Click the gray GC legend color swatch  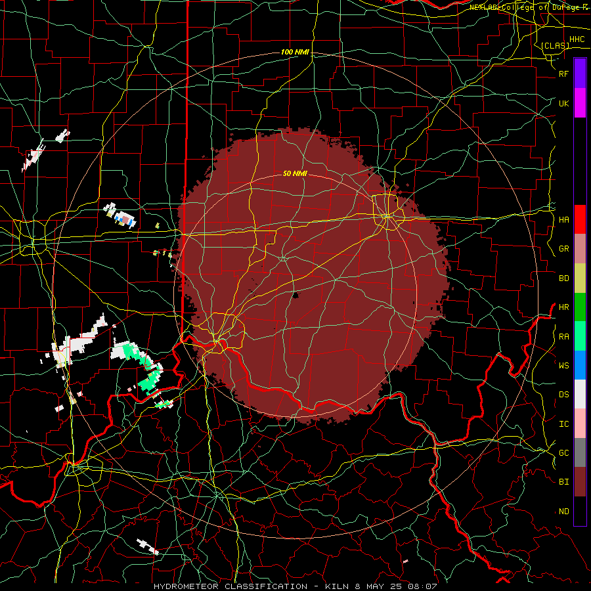tap(580, 452)
